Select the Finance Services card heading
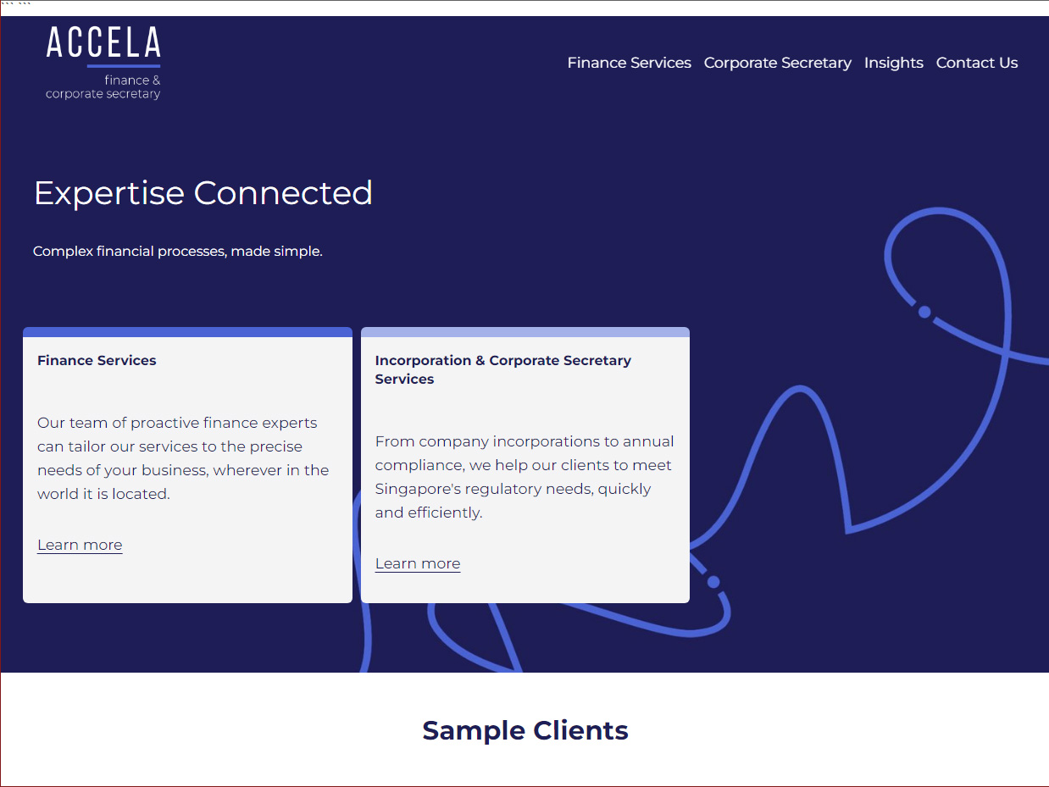This screenshot has height=787, width=1049. 97,360
